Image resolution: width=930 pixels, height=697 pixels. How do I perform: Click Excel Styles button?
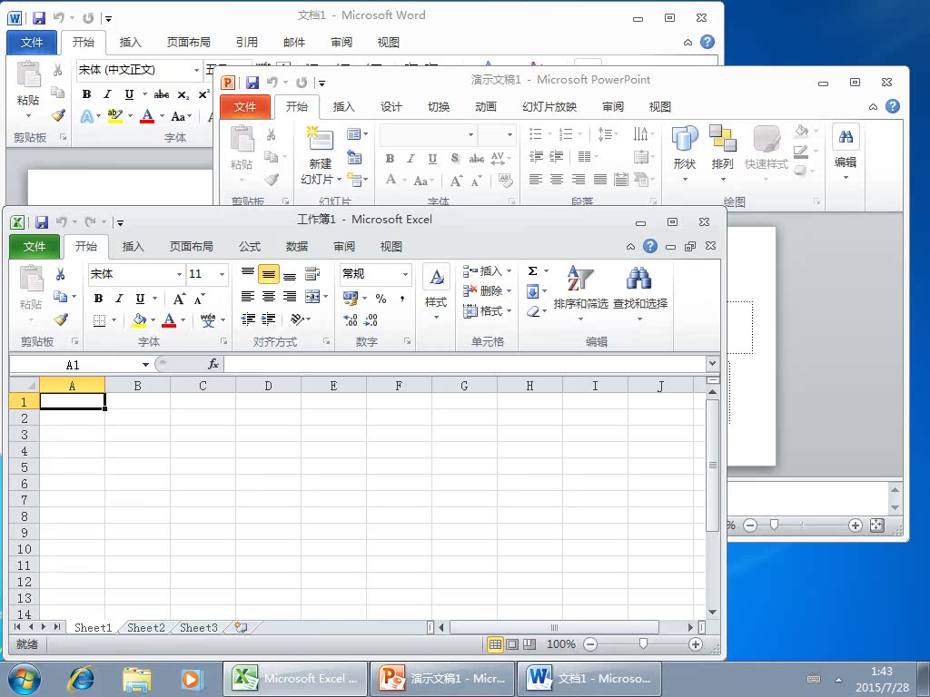point(436,293)
